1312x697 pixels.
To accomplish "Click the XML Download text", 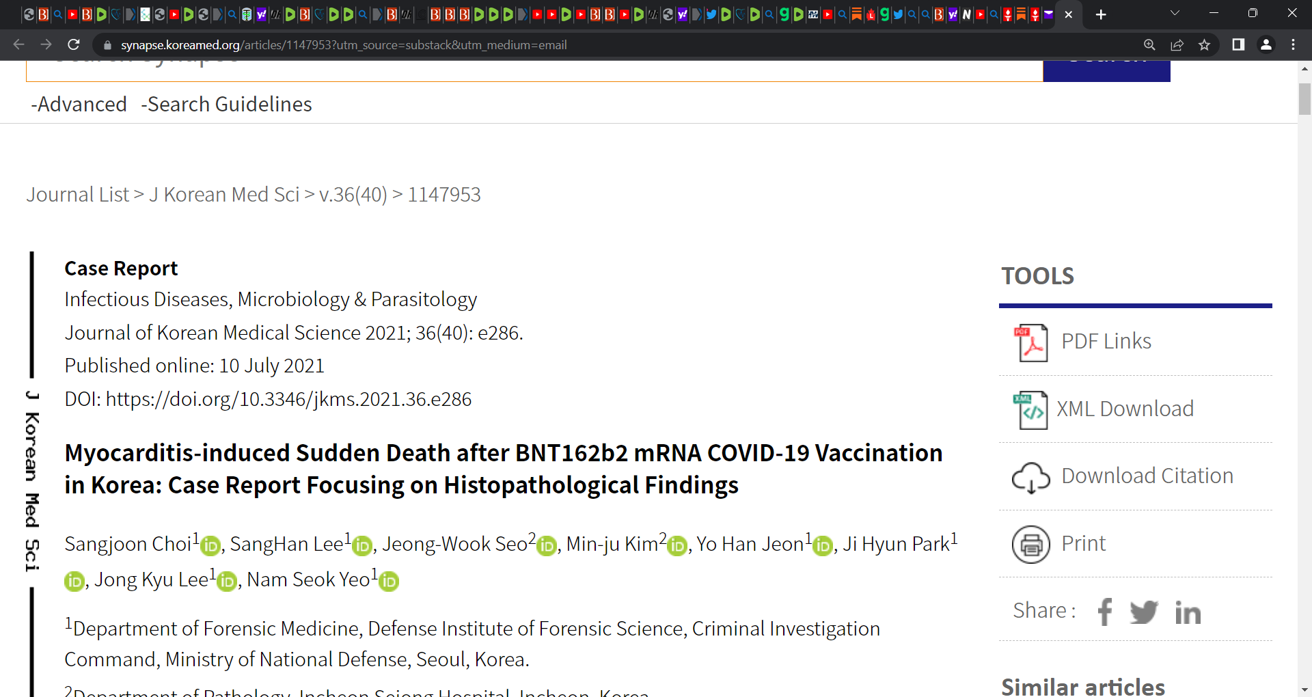I will point(1125,409).
